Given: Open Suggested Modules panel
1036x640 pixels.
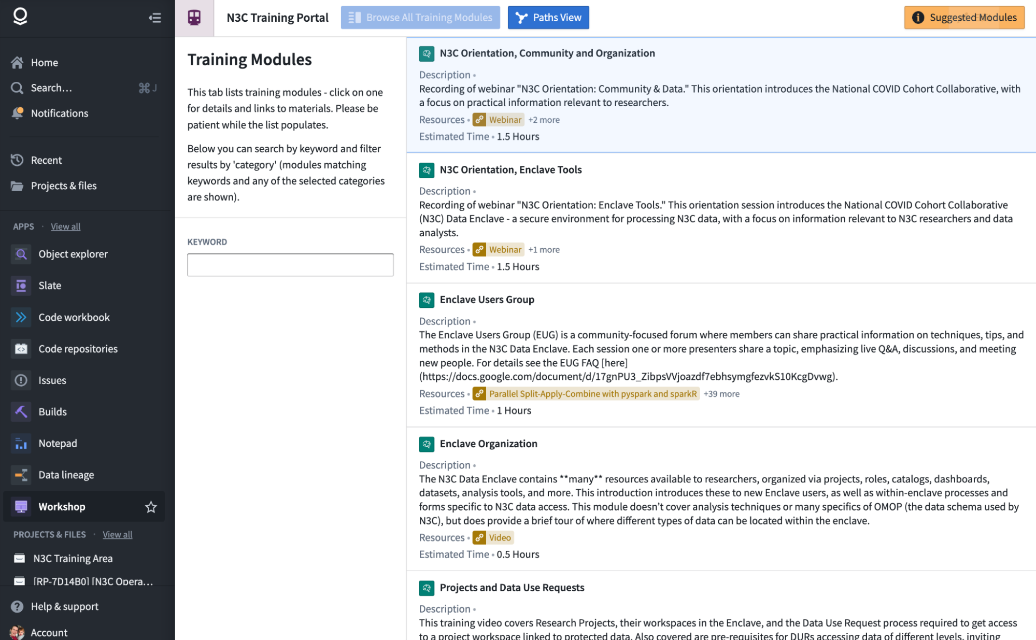Looking at the screenshot, I should tap(964, 18).
